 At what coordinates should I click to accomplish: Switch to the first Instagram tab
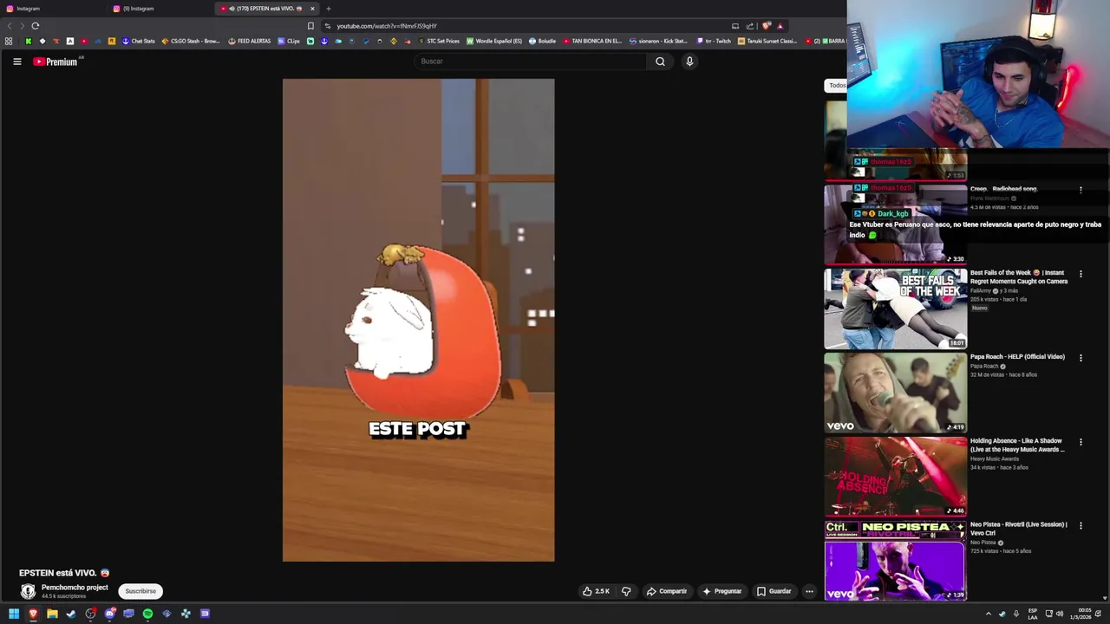coord(52,9)
